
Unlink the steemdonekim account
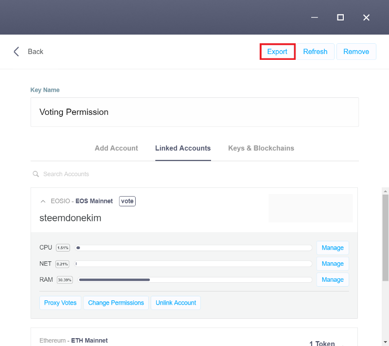(x=176, y=303)
